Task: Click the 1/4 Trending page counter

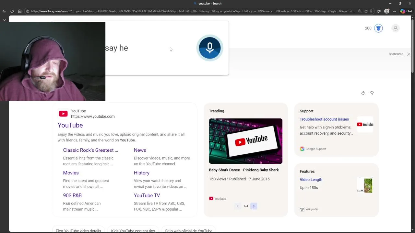Action: 246,206
